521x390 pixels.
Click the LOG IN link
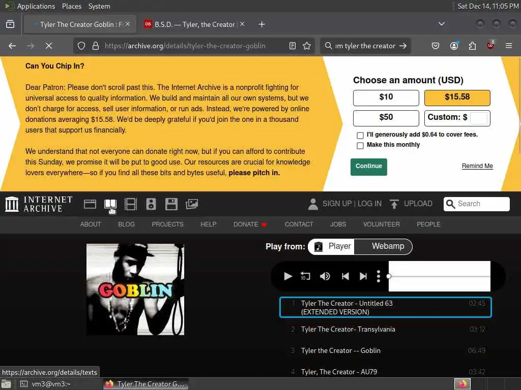pyautogui.click(x=369, y=204)
